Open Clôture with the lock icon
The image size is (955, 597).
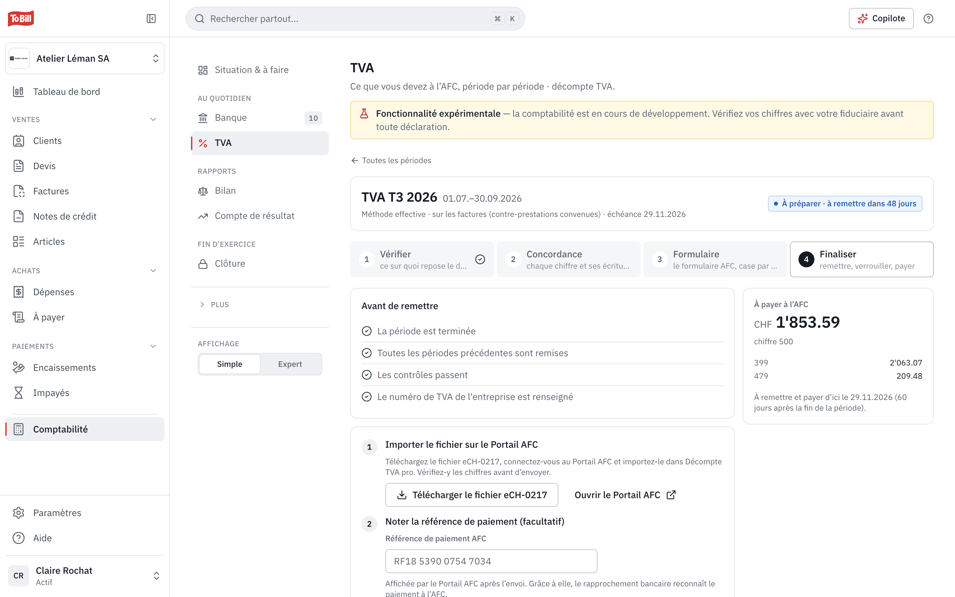coord(203,264)
